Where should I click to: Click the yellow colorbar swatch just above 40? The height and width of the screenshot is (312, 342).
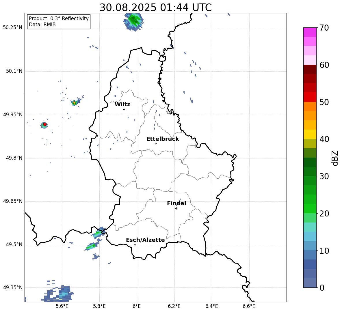(x=310, y=134)
